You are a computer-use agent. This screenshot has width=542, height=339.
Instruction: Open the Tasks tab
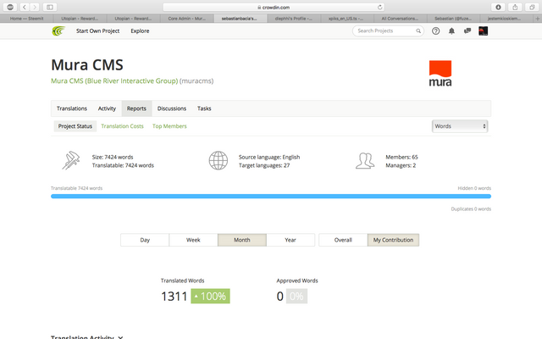(204, 108)
